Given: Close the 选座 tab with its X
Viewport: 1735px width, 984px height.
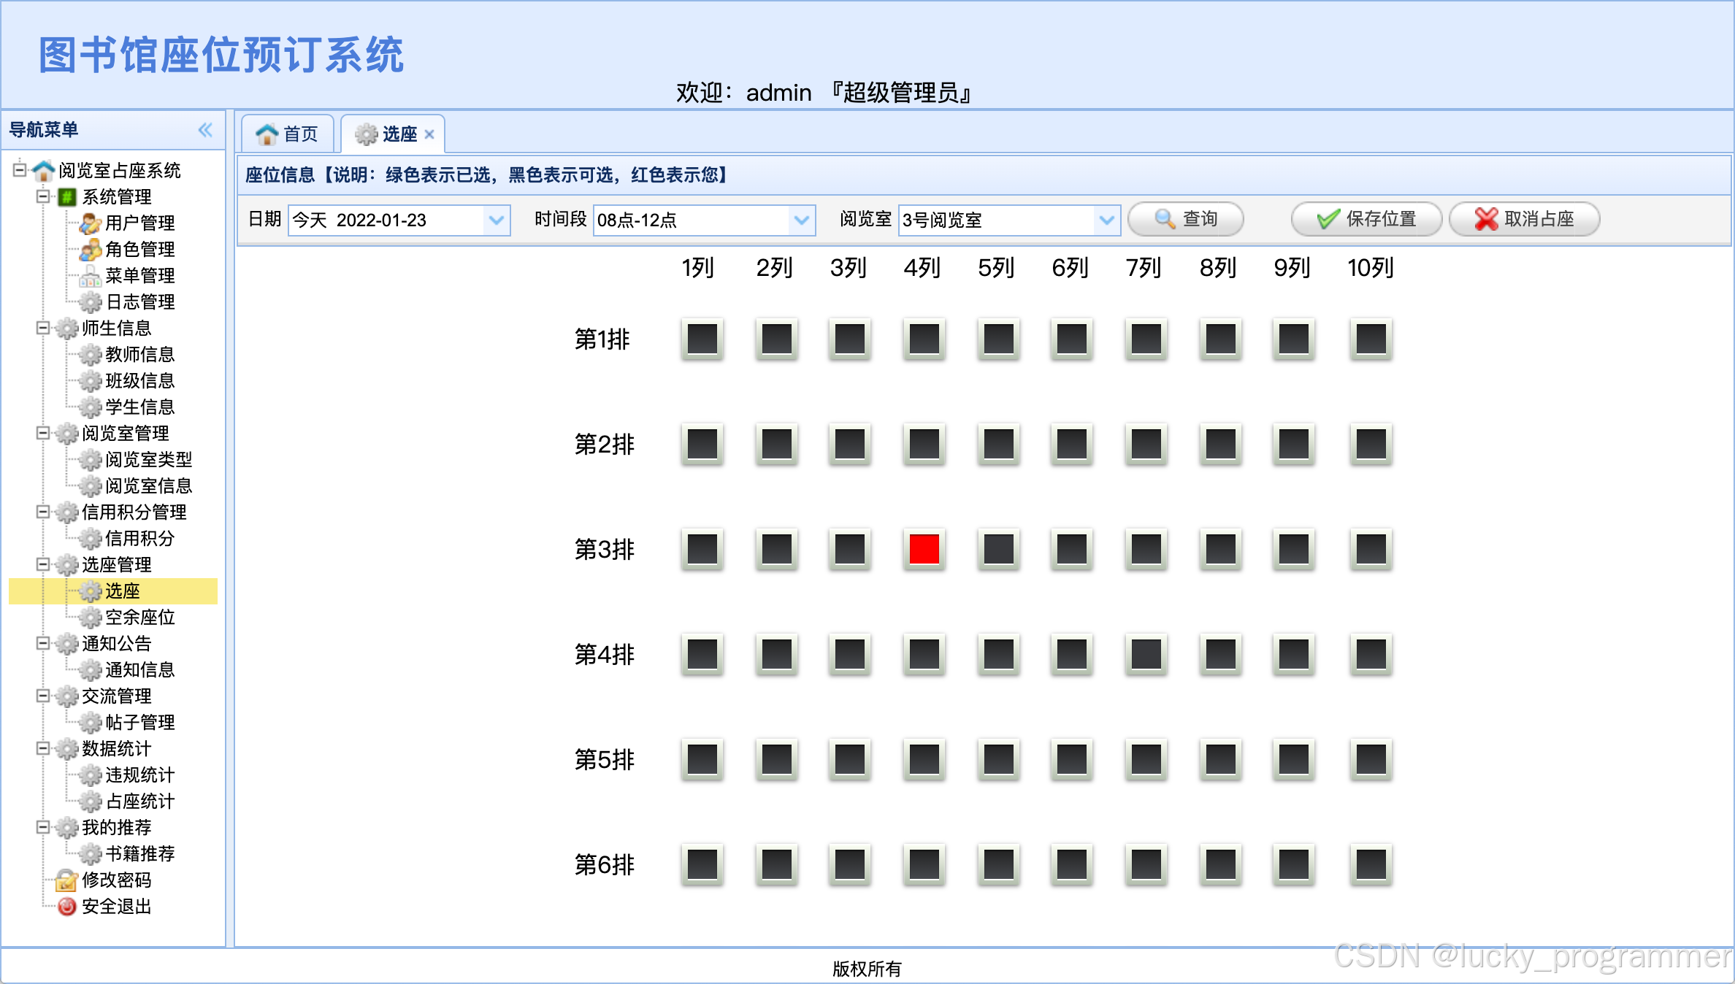Looking at the screenshot, I should pos(429,134).
